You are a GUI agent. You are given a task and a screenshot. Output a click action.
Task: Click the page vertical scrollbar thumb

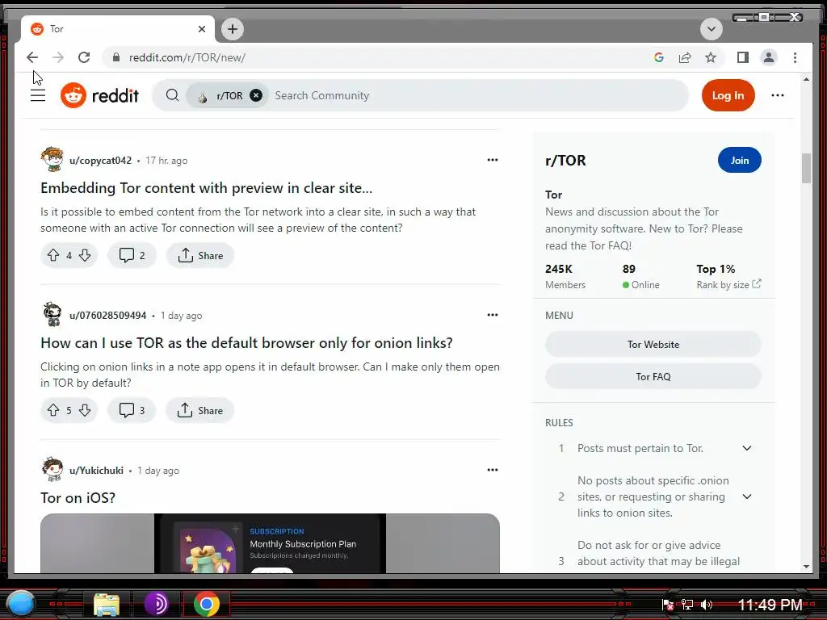pyautogui.click(x=806, y=168)
